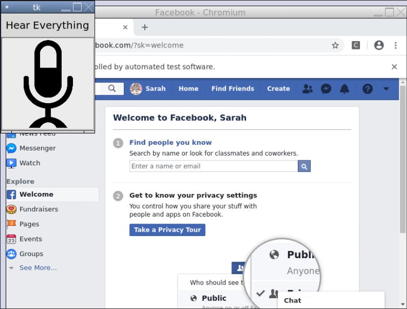Image resolution: width=407 pixels, height=309 pixels.
Task: Expand See More in the Explore list
Action: coord(38,268)
